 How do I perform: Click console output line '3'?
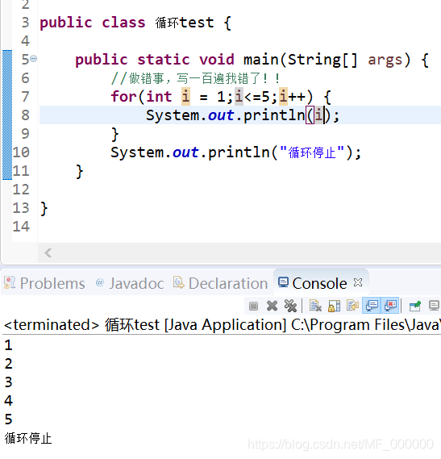(x=8, y=382)
